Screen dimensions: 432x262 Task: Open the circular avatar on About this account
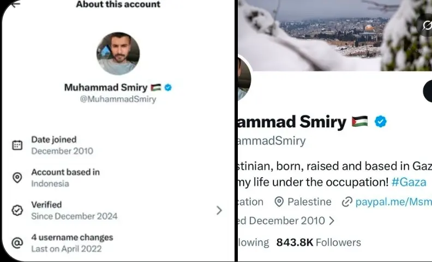pyautogui.click(x=118, y=53)
